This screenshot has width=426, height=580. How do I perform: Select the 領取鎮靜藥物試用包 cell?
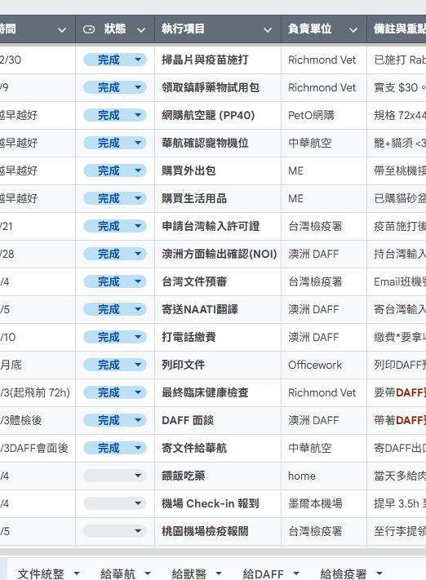[218, 87]
